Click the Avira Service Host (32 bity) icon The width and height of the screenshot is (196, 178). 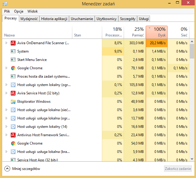13,93
